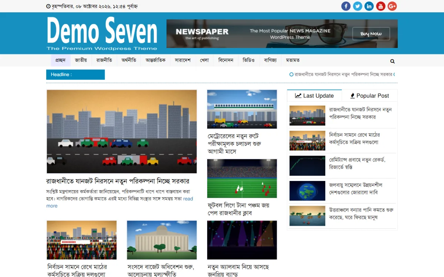Open headline ফুটবল লিগে টানা পঞ্চম জয়

[239, 209]
